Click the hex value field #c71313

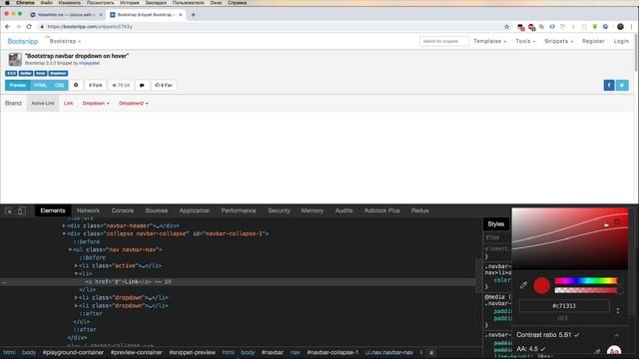coord(564,306)
